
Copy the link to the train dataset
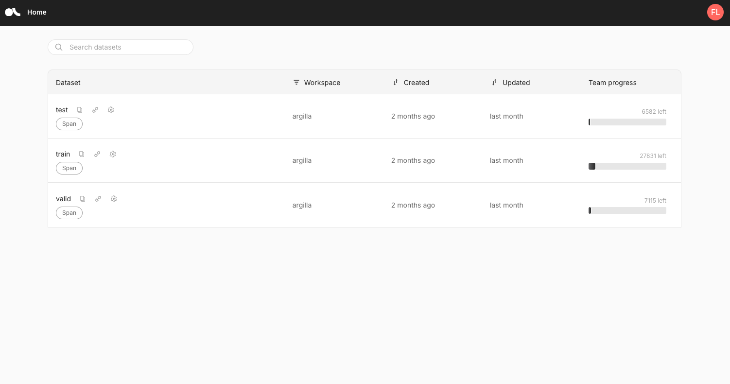97,154
